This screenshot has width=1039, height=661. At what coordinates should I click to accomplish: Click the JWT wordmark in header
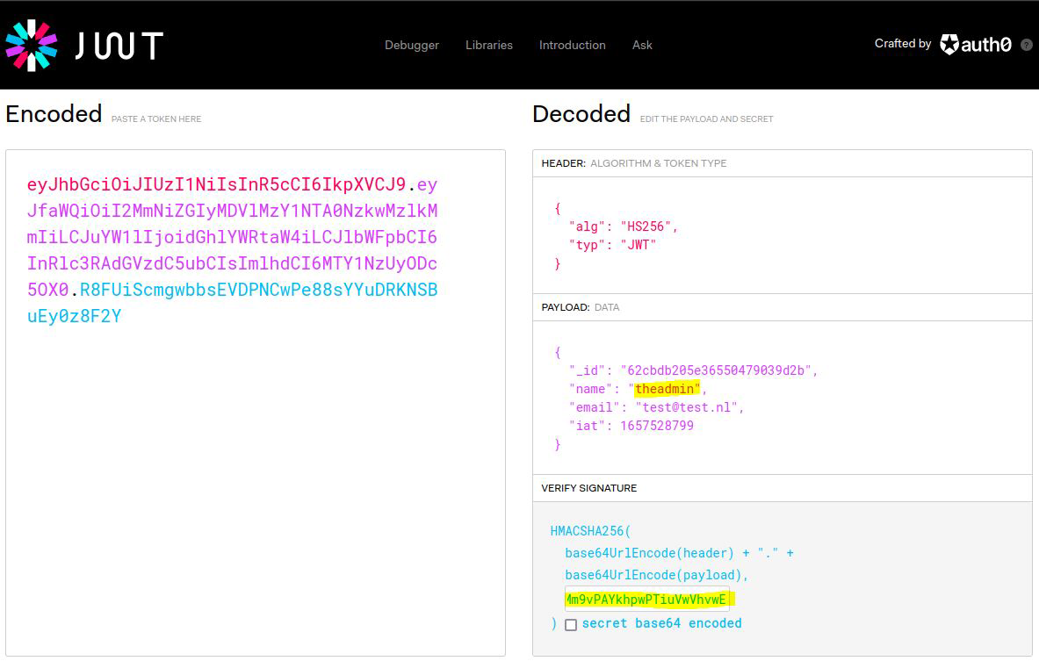(x=119, y=45)
